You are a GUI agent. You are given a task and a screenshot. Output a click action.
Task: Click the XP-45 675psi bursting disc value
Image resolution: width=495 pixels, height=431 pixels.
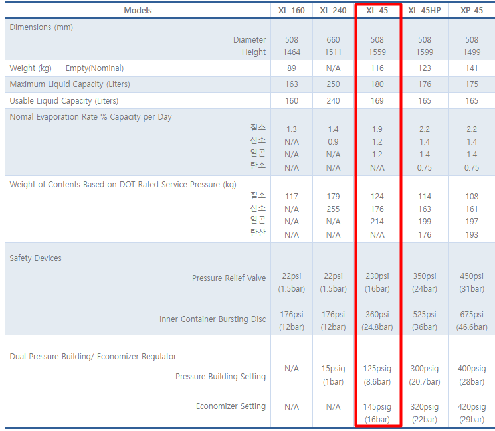(472, 315)
